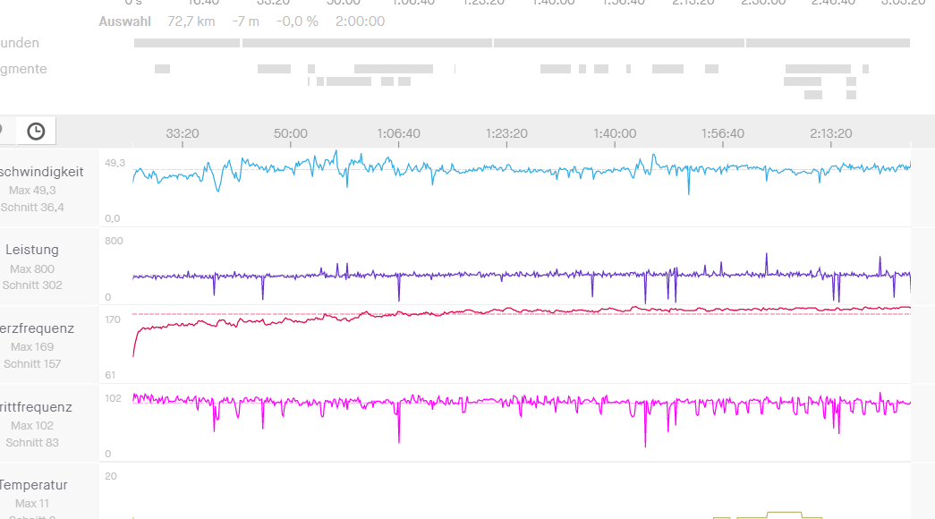Click the first segment bar in the Segmente row
The height and width of the screenshot is (519, 935).
tap(162, 69)
